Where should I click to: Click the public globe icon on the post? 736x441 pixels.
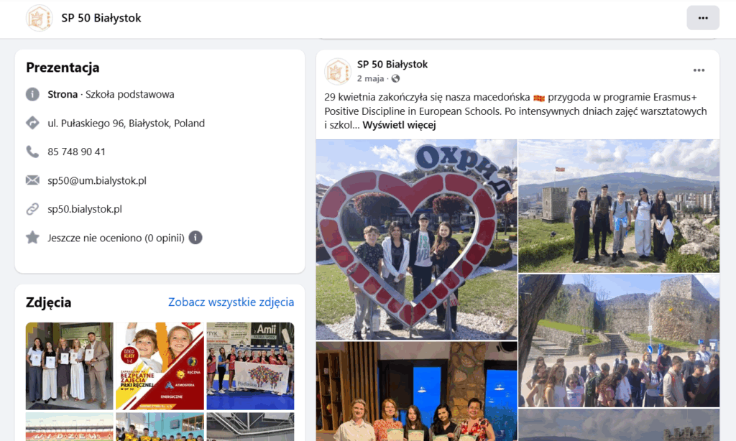pos(396,78)
